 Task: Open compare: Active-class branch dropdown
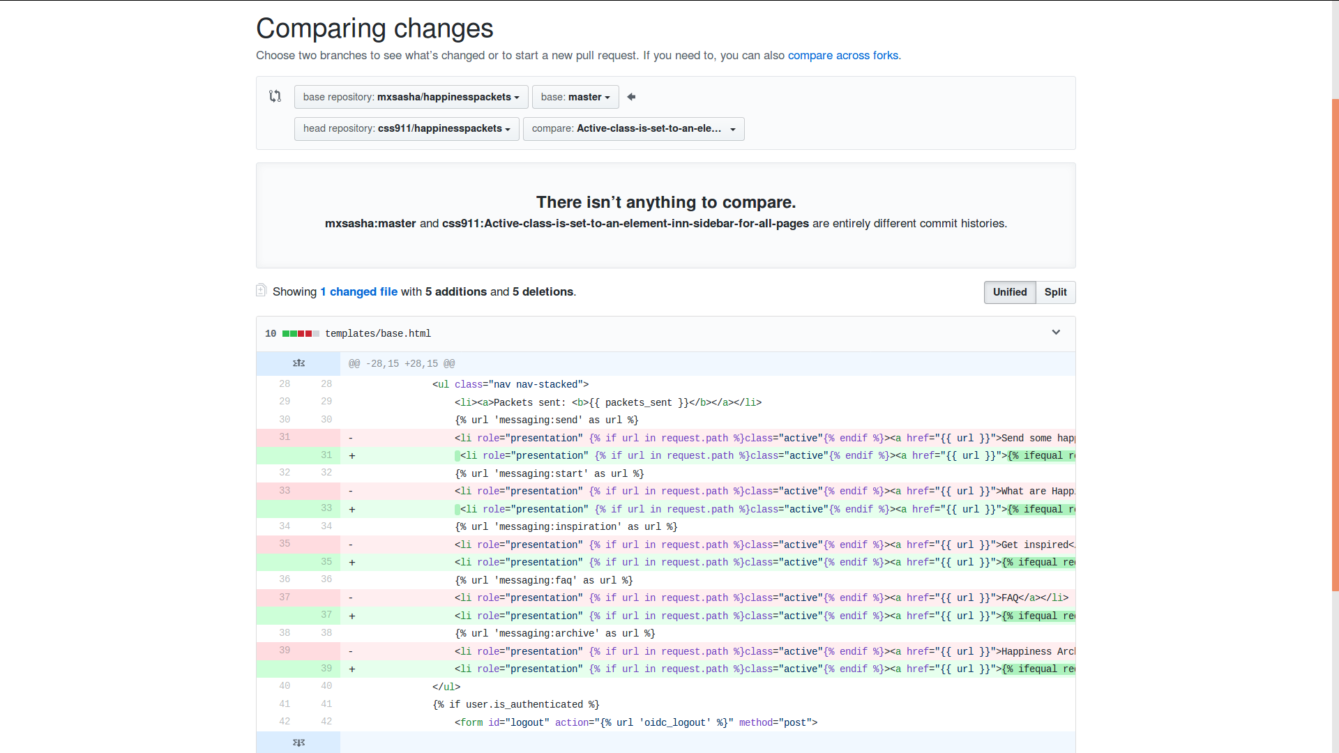click(633, 128)
